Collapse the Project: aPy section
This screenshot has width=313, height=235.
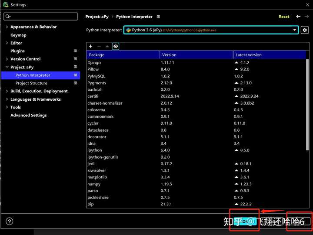click(x=7, y=67)
